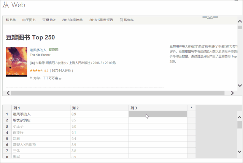Click the asterisk add-column header

pos(191,108)
